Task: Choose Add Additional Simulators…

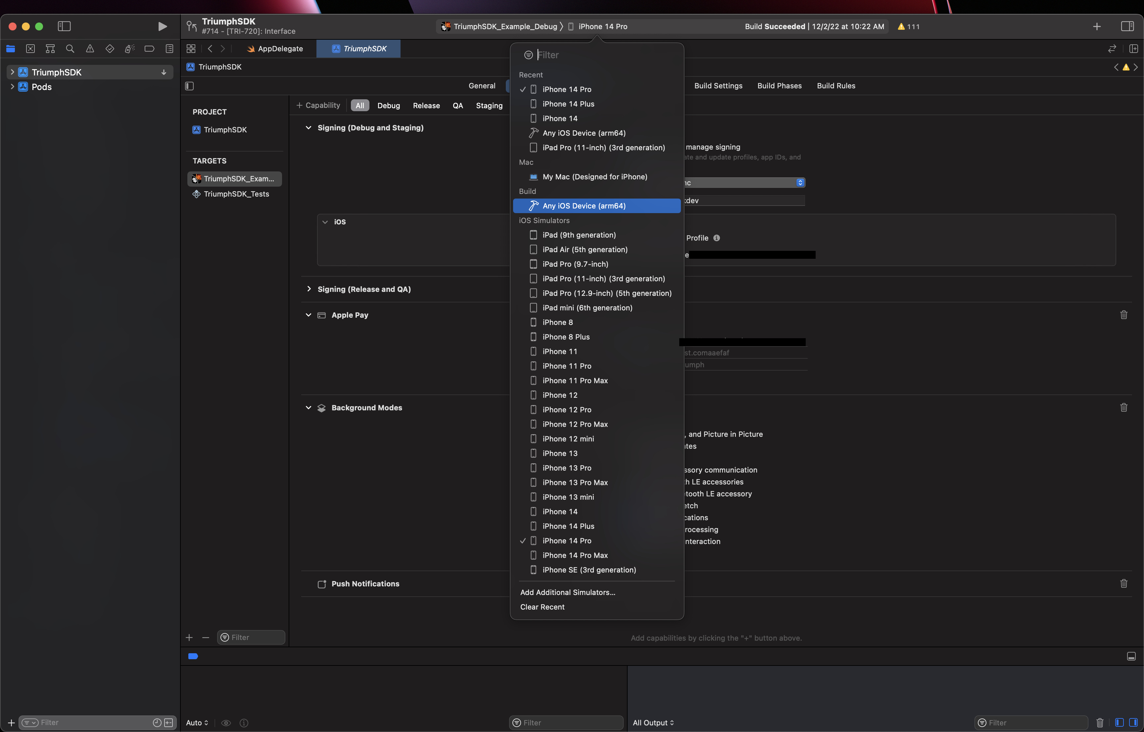Action: pyautogui.click(x=568, y=592)
